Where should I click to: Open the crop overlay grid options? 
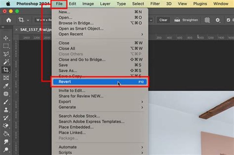pyautogui.click(x=207, y=20)
